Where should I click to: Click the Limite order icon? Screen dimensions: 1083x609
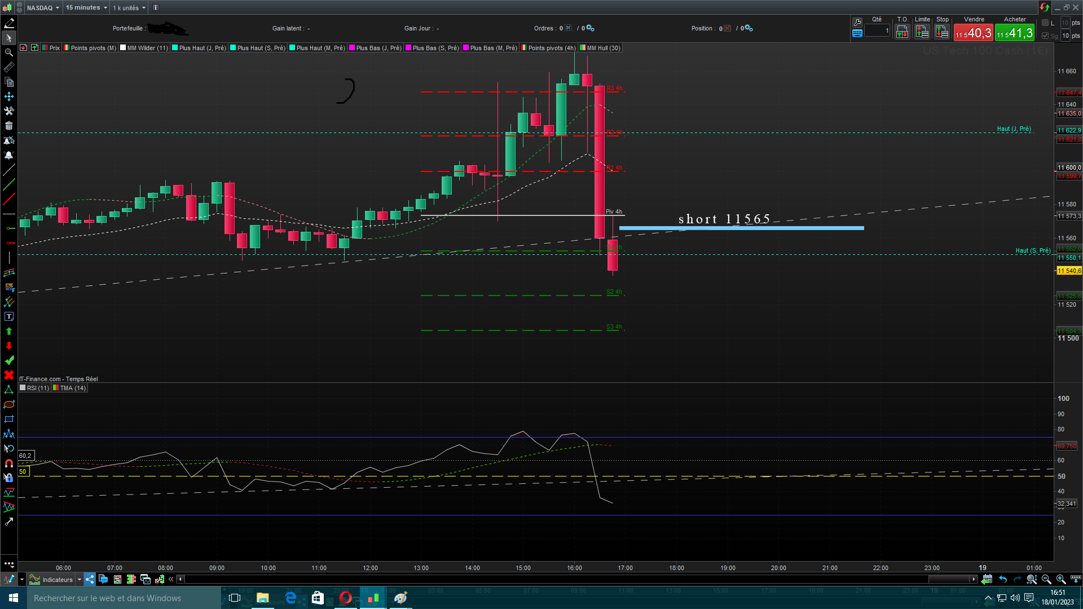tap(922, 32)
